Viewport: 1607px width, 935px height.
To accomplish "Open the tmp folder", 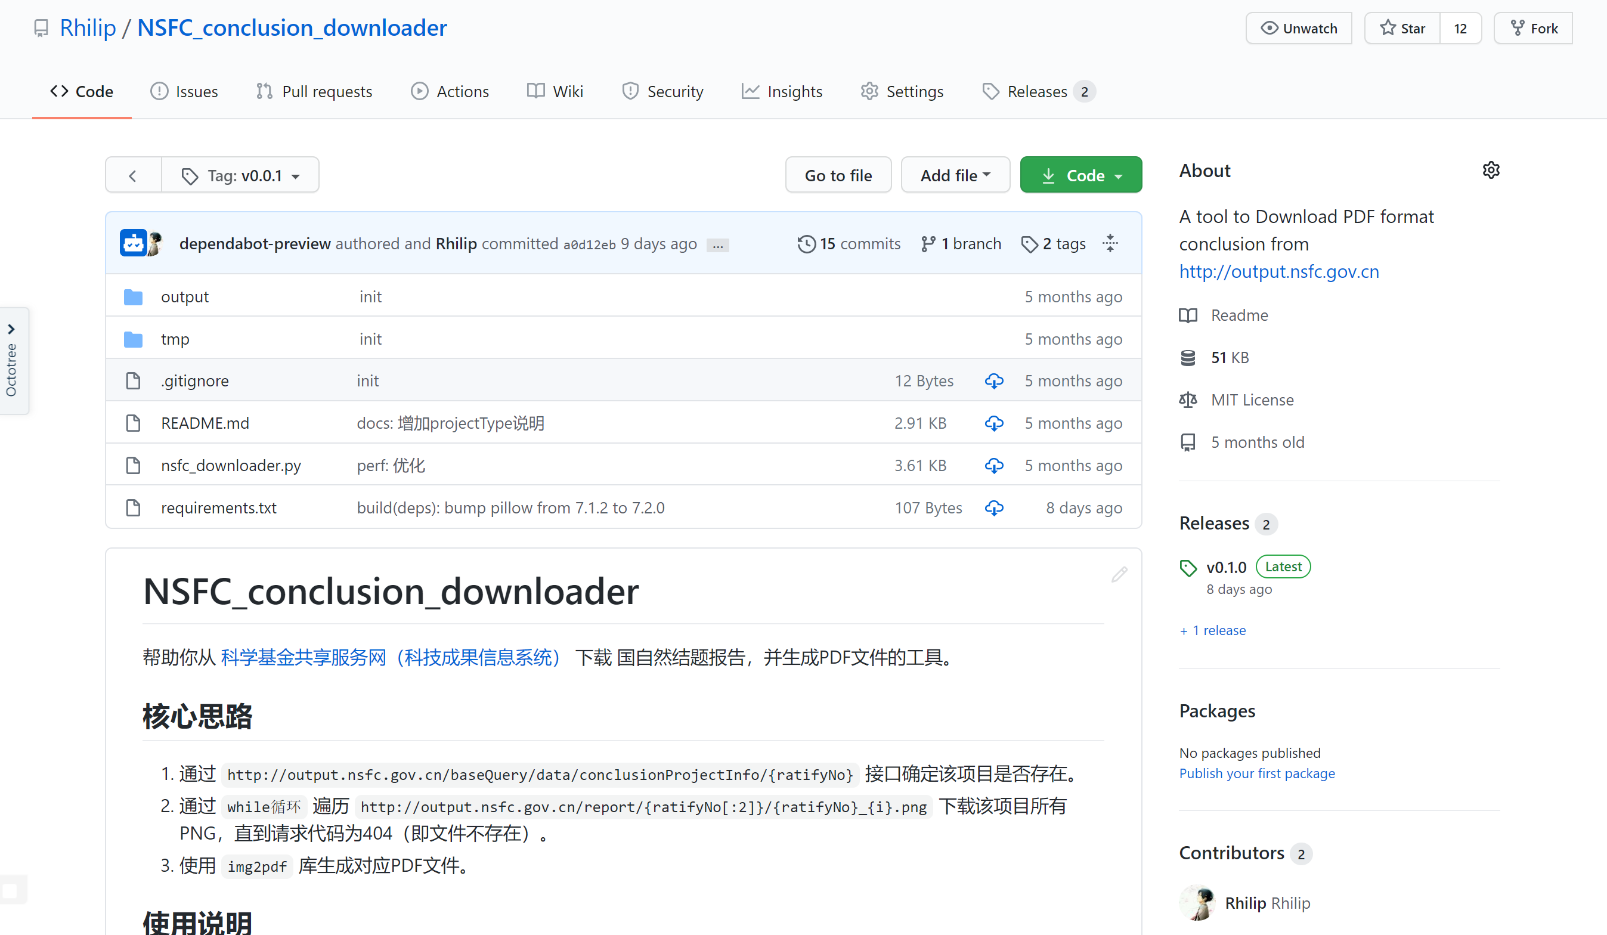I will (175, 339).
